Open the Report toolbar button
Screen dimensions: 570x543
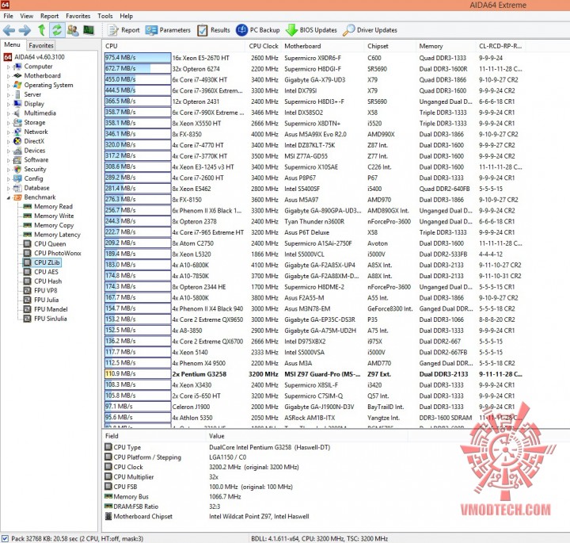pos(123,30)
